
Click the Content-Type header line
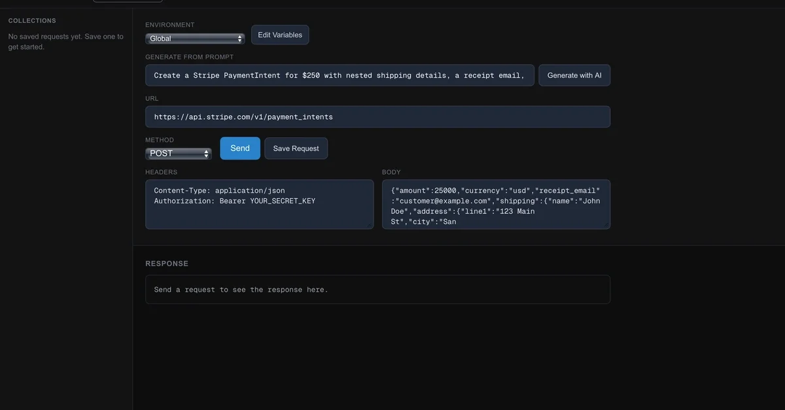click(219, 190)
